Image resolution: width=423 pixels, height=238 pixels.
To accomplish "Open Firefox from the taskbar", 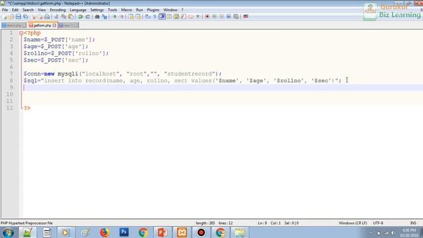I will (x=104, y=232).
